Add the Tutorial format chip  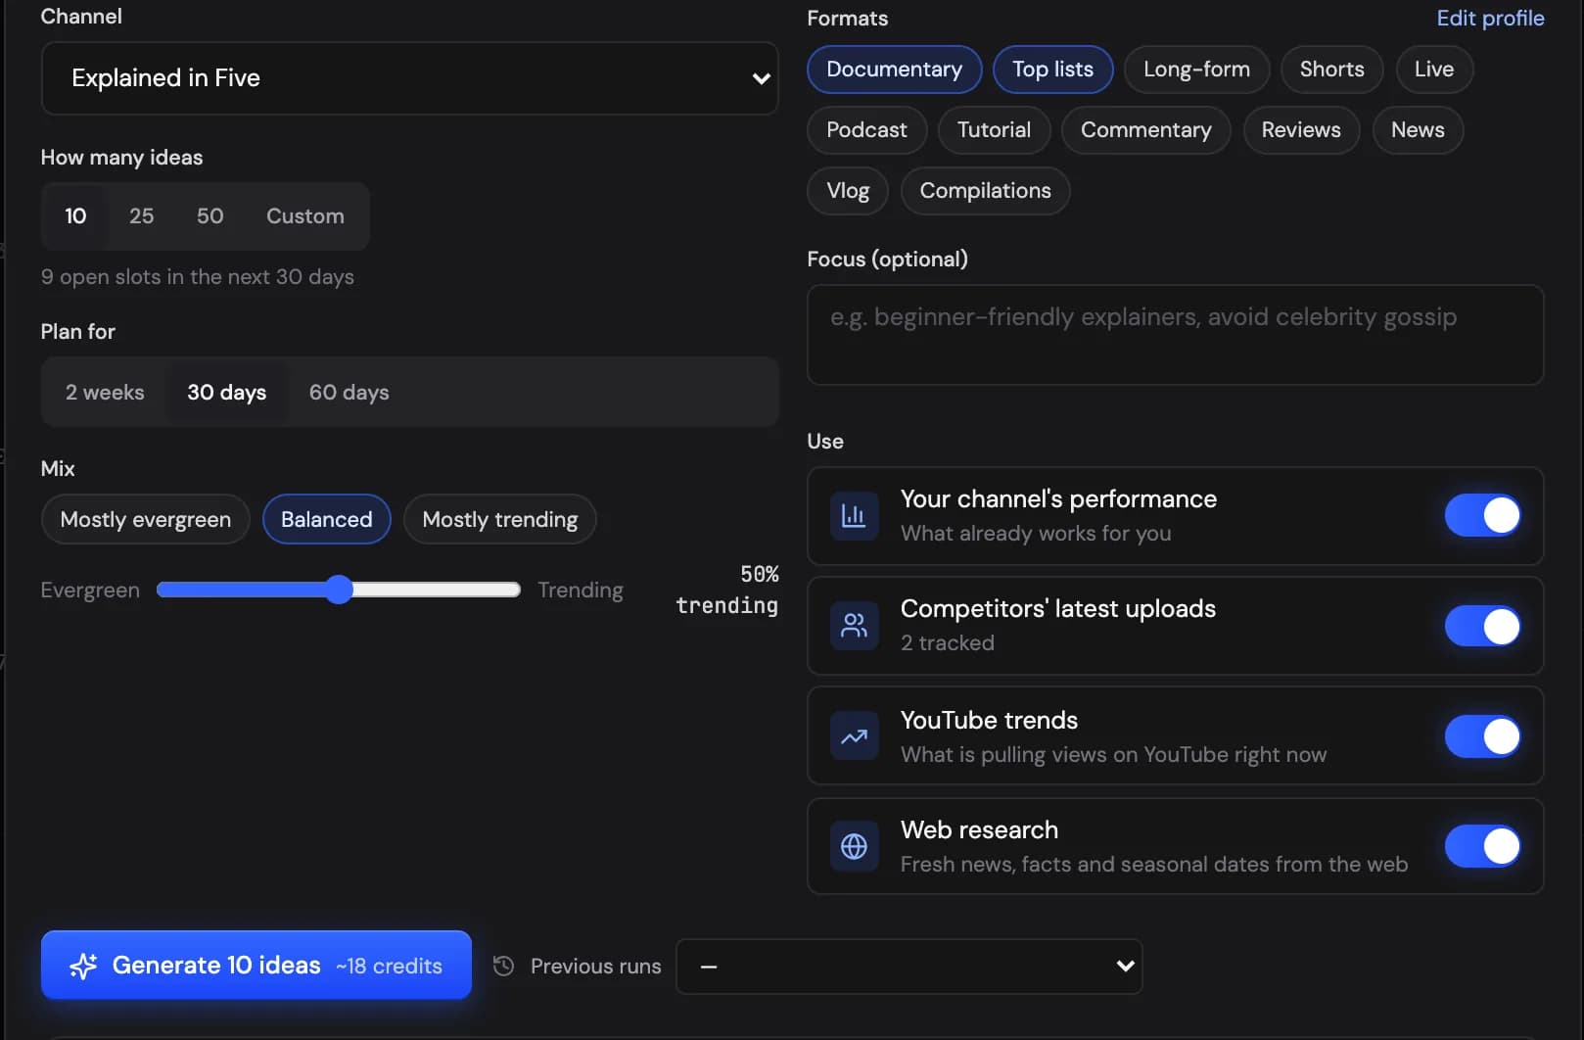point(994,130)
